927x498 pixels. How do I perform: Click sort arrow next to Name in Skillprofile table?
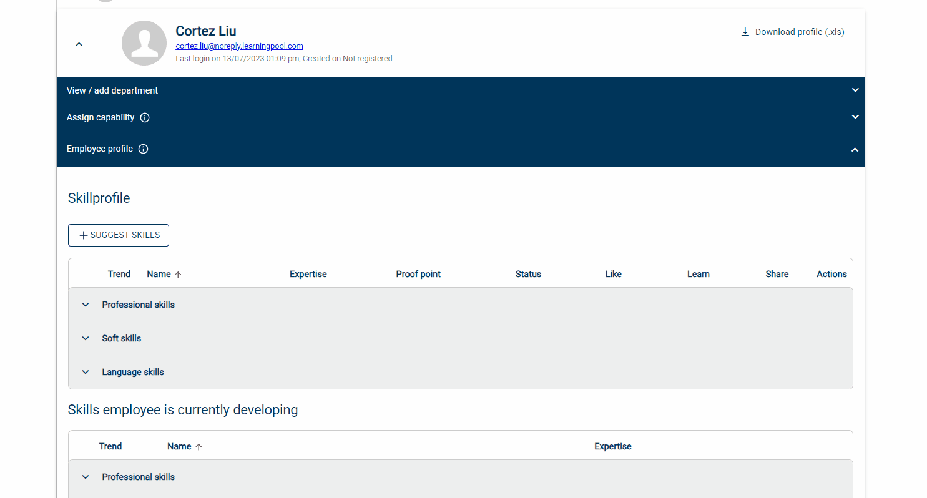[x=178, y=275]
